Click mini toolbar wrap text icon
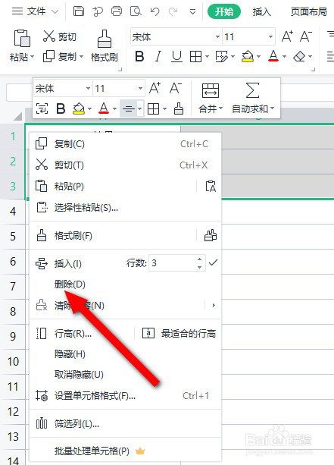Screen dimensions: 334x465 coord(42,108)
